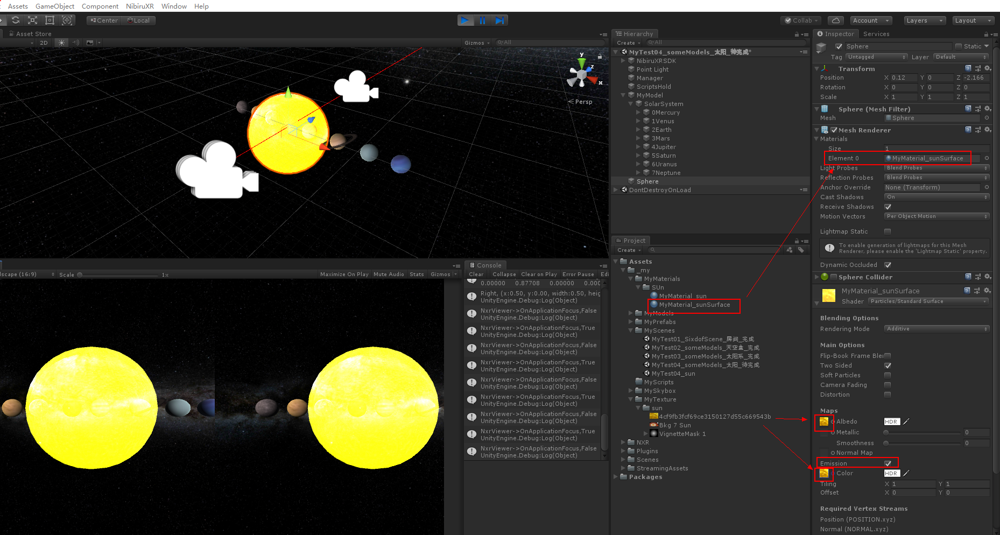Toggle scene lighting icon in Scene toolbar
Screen dimensions: 1000x535
61,43
